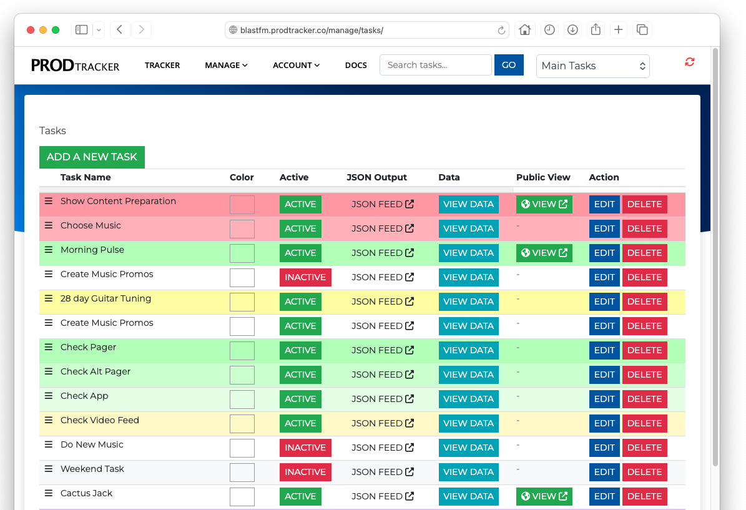This screenshot has width=746, height=510.
Task: Toggle Create Music Promos INACTIVE status
Action: pyautogui.click(x=305, y=277)
